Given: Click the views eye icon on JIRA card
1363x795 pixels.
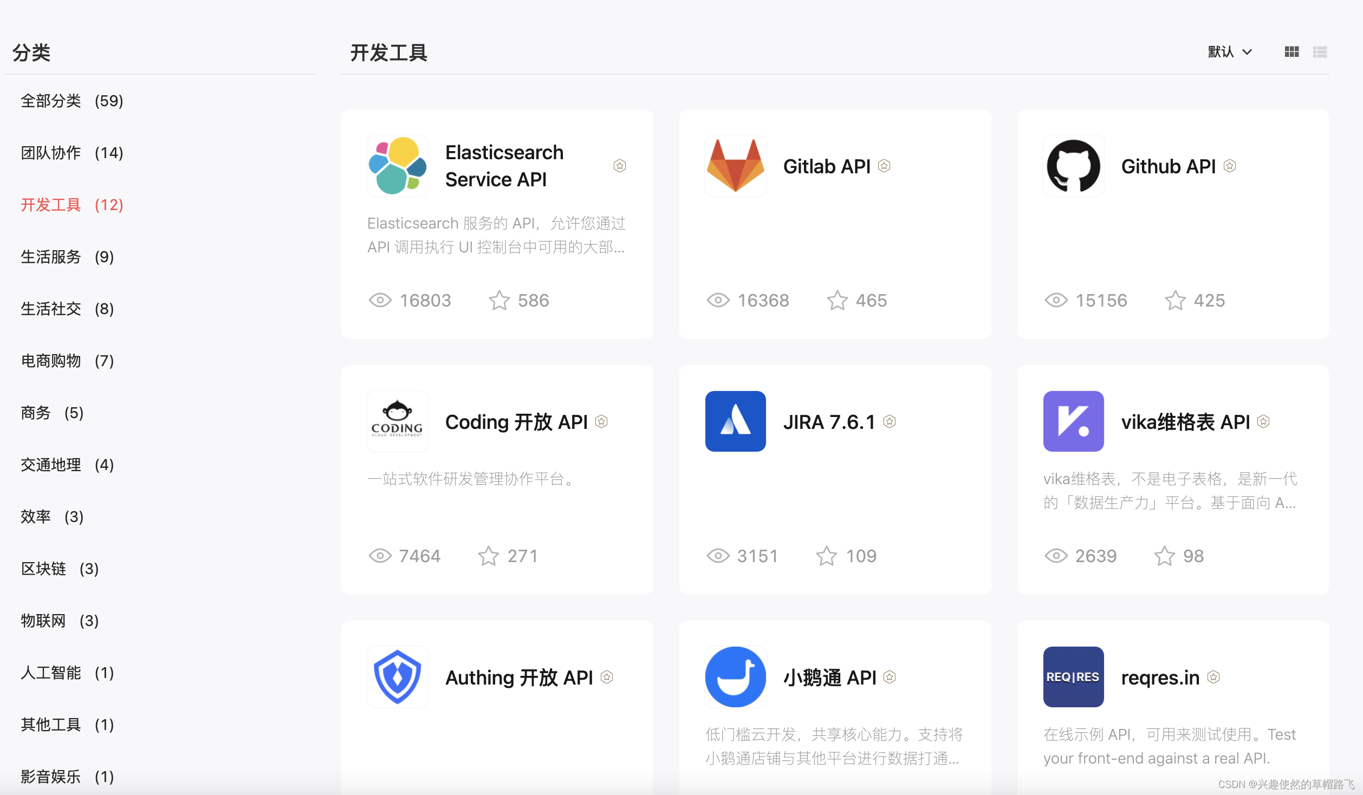Looking at the screenshot, I should [718, 556].
